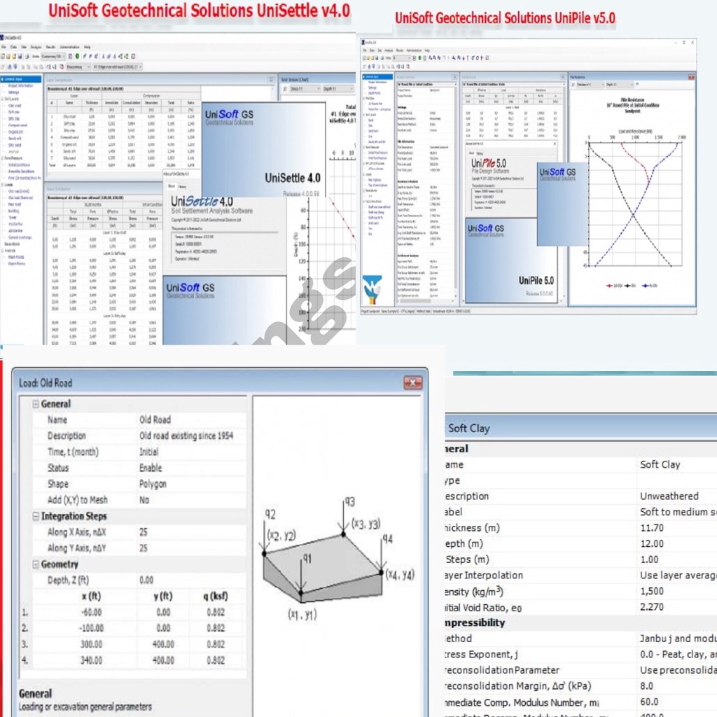Click the UniSoft hand logo in UniPile sidebar

(x=373, y=289)
